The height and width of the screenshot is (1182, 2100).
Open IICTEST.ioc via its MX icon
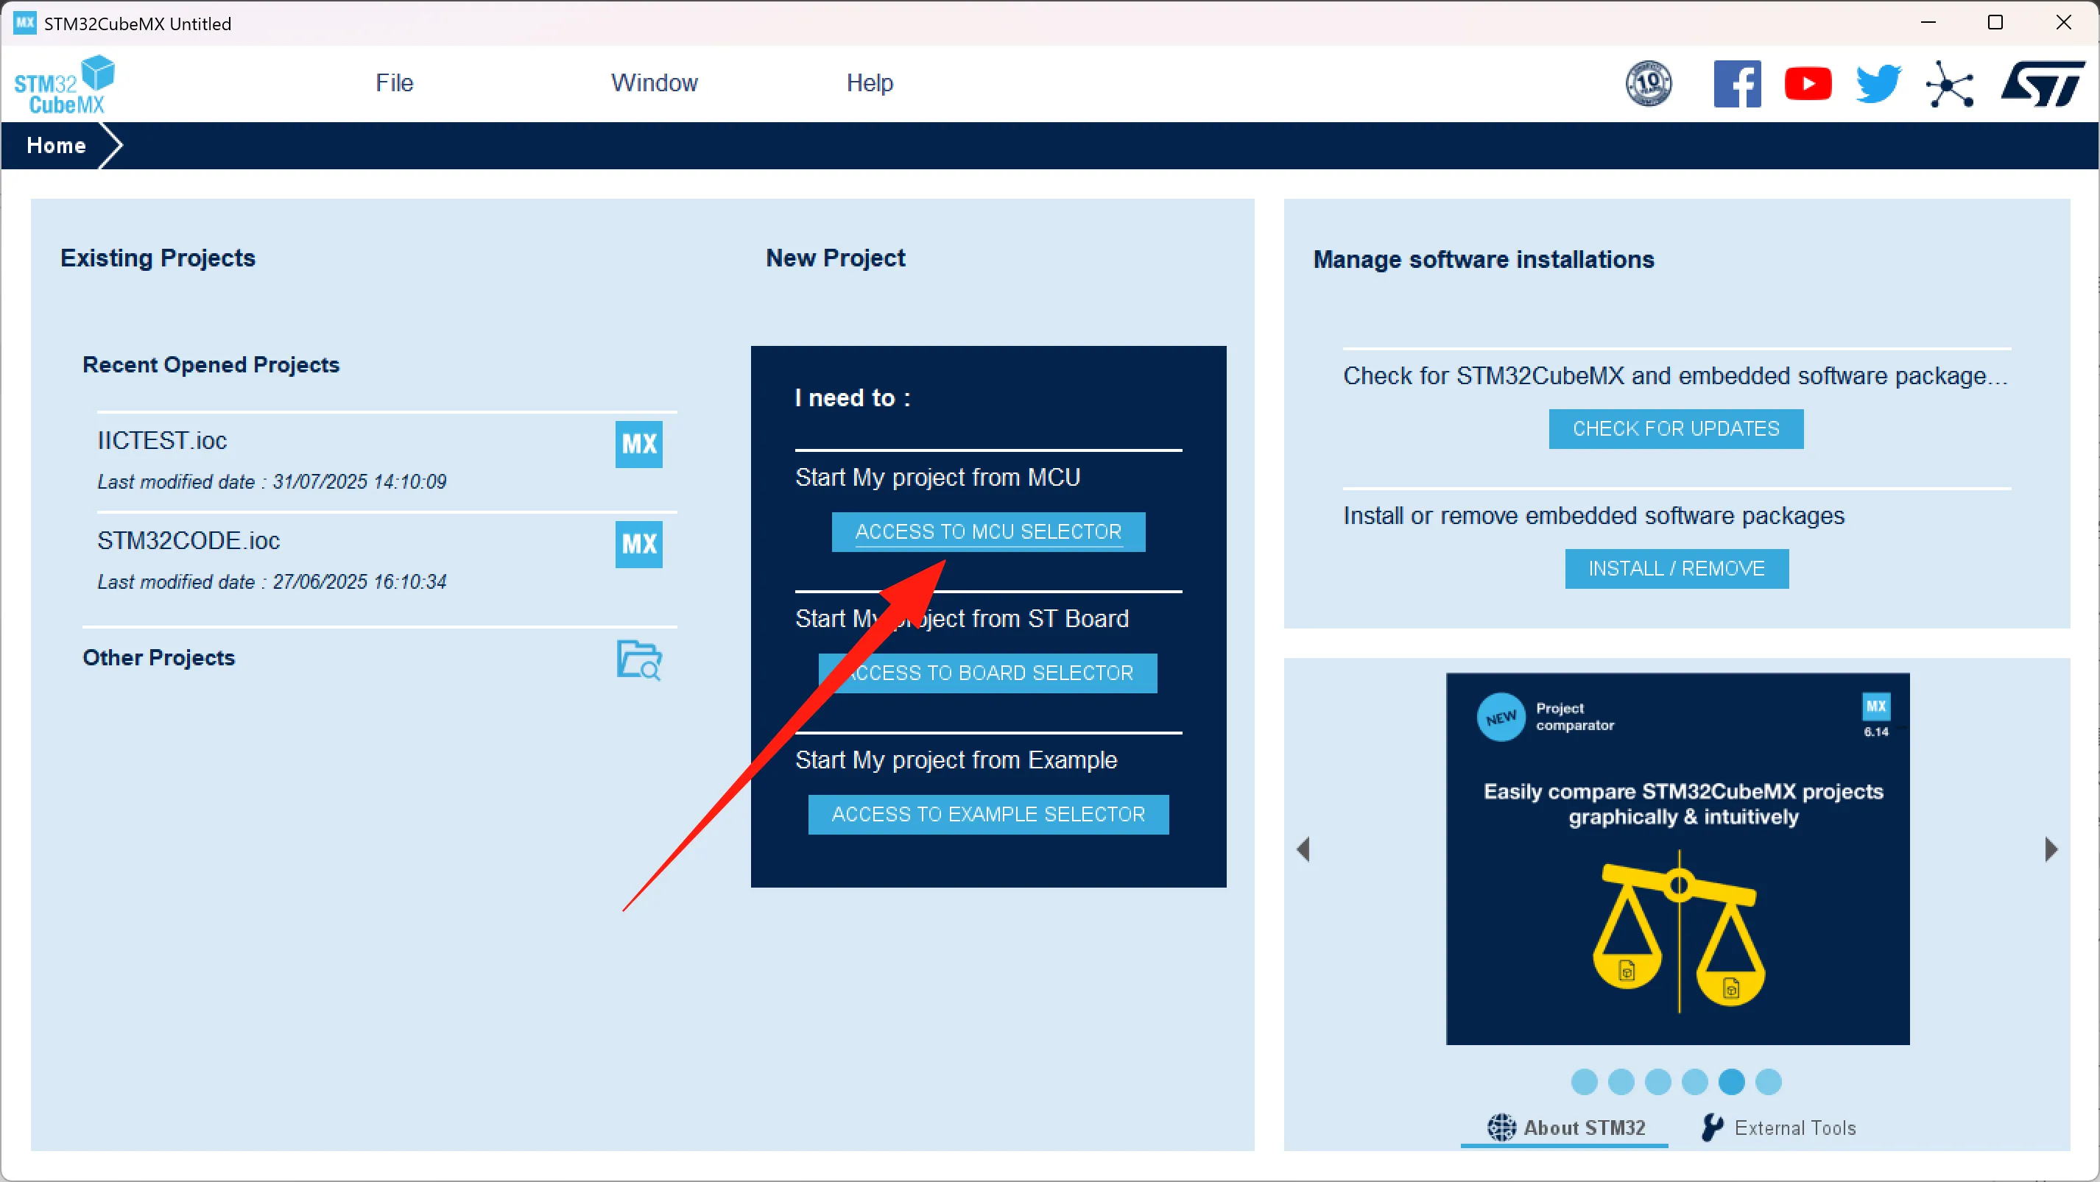pos(638,444)
